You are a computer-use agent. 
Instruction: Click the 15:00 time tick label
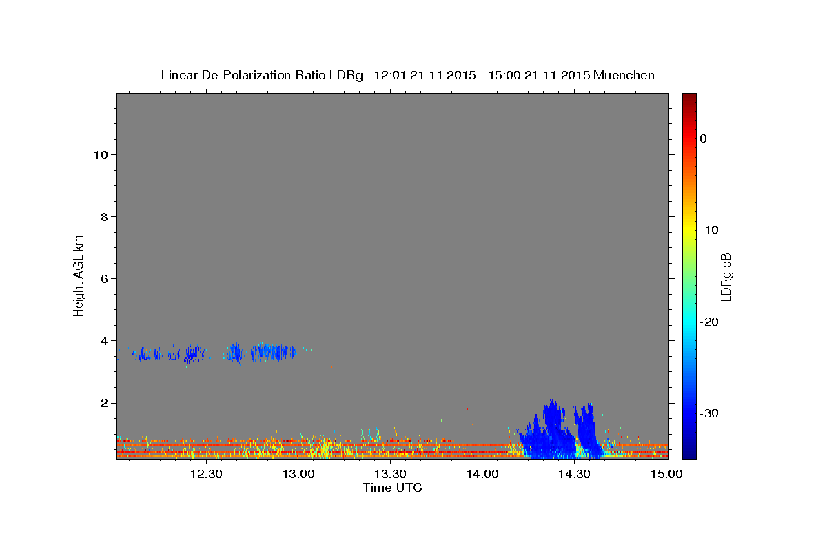[666, 474]
